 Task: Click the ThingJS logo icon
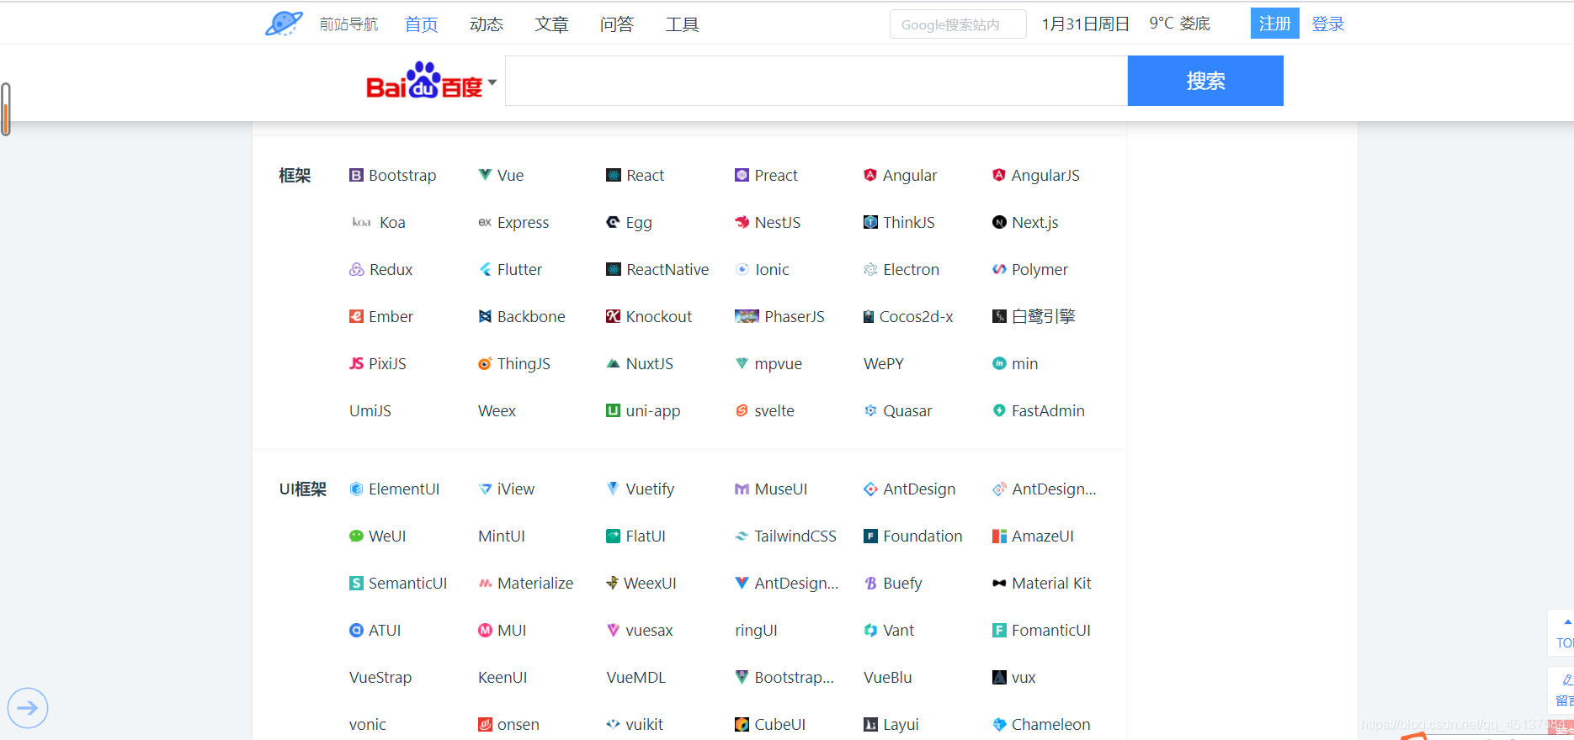click(485, 363)
